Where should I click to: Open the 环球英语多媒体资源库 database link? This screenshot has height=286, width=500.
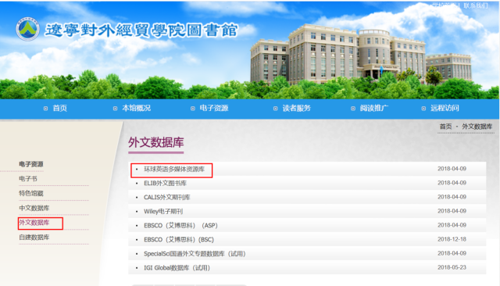pyautogui.click(x=174, y=170)
